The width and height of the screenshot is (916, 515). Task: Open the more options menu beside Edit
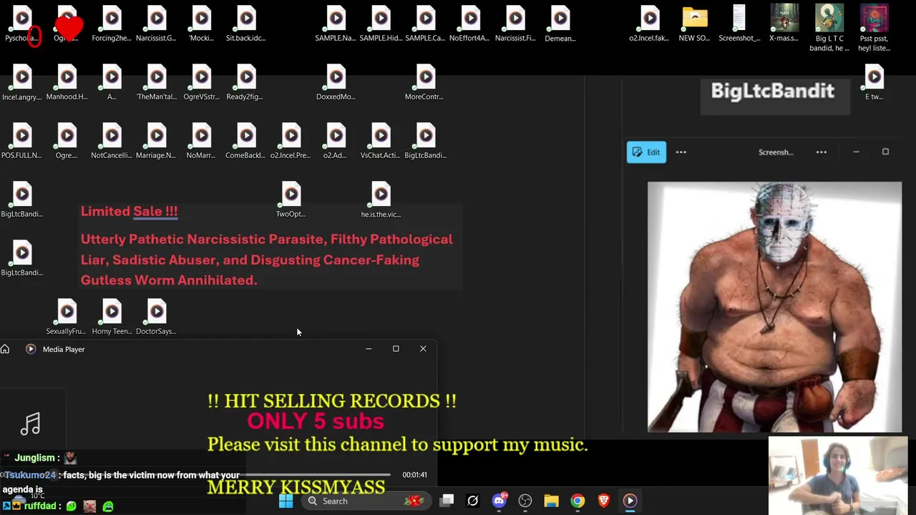tap(681, 152)
